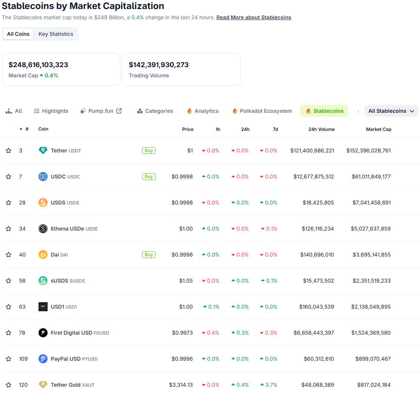This screenshot has height=395, width=420.
Task: Open the USDS coin page link
Action: point(65,203)
